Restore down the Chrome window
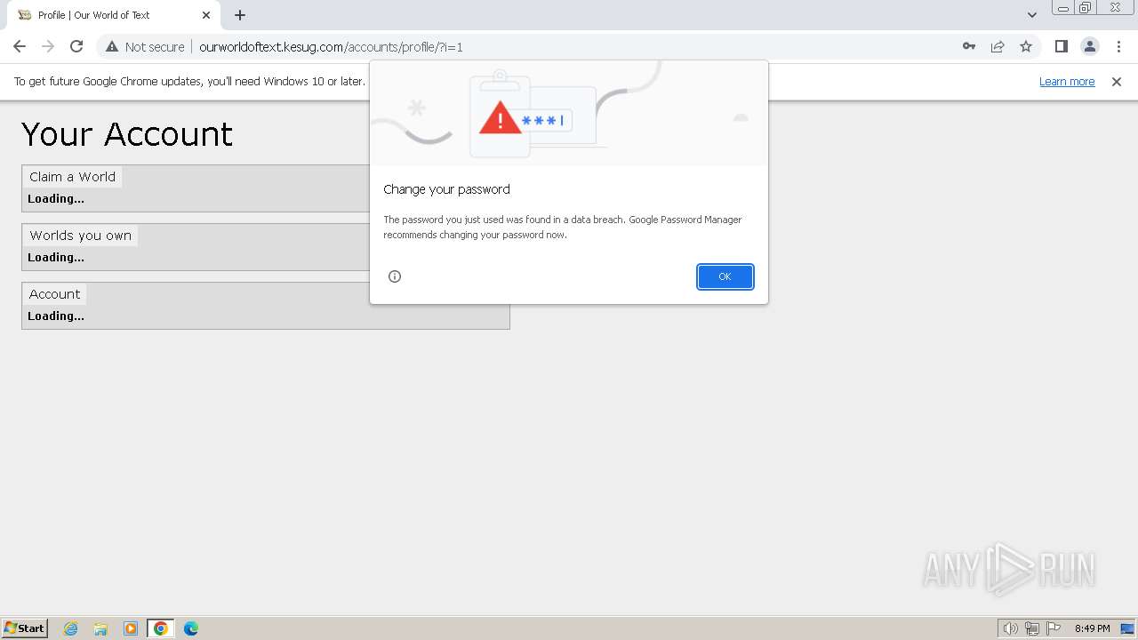Image resolution: width=1138 pixels, height=640 pixels. pos(1086,8)
